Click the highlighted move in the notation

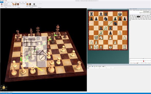[138, 17]
